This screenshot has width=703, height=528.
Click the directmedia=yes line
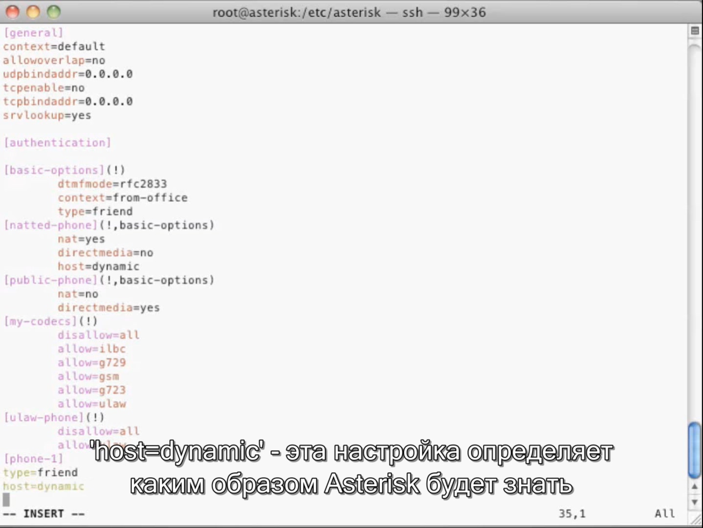[109, 308]
